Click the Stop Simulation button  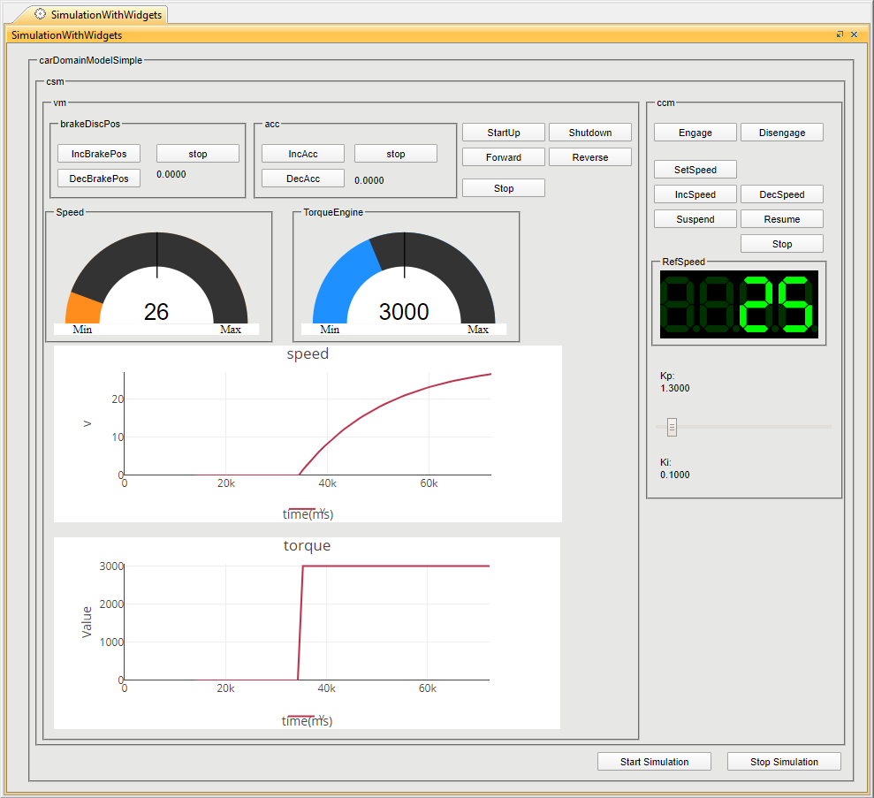[783, 762]
